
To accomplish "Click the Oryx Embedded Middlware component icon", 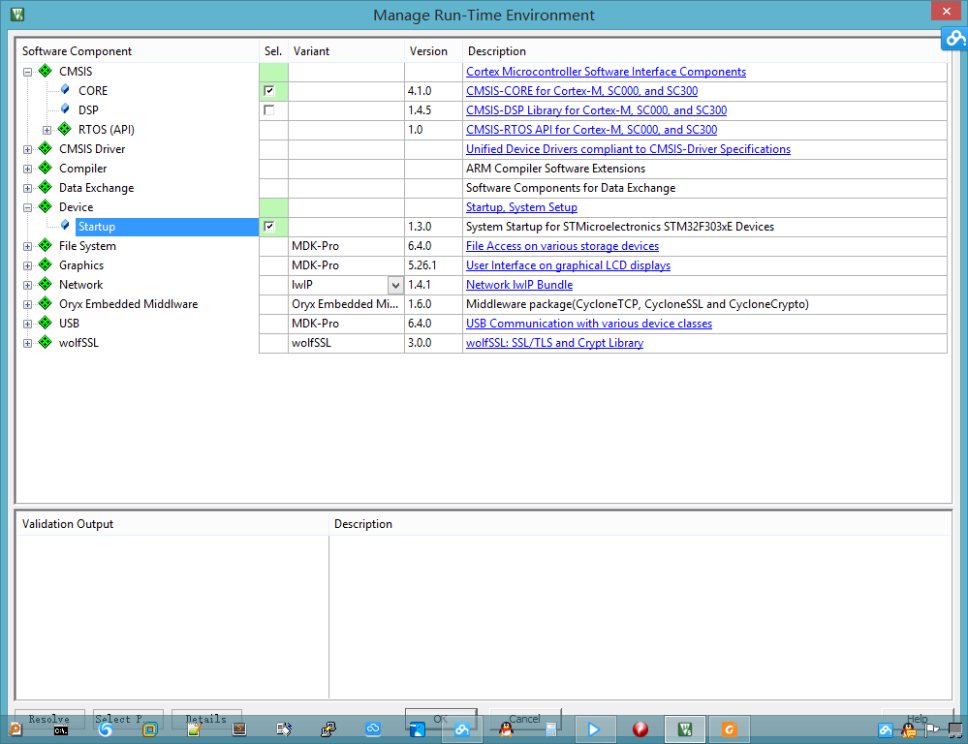I will [46, 304].
